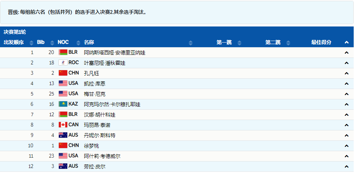Click the Kazakhstan flag icon in row 6
Viewport: 356px width, 173px height.
click(x=63, y=104)
